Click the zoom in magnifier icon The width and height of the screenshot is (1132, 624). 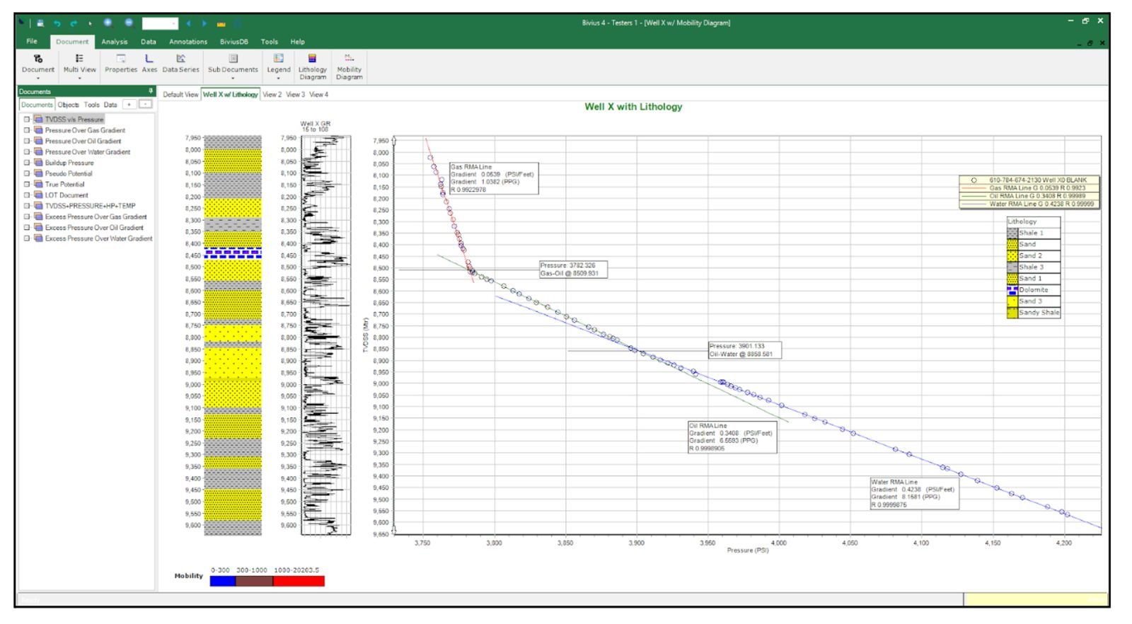[x=108, y=23]
